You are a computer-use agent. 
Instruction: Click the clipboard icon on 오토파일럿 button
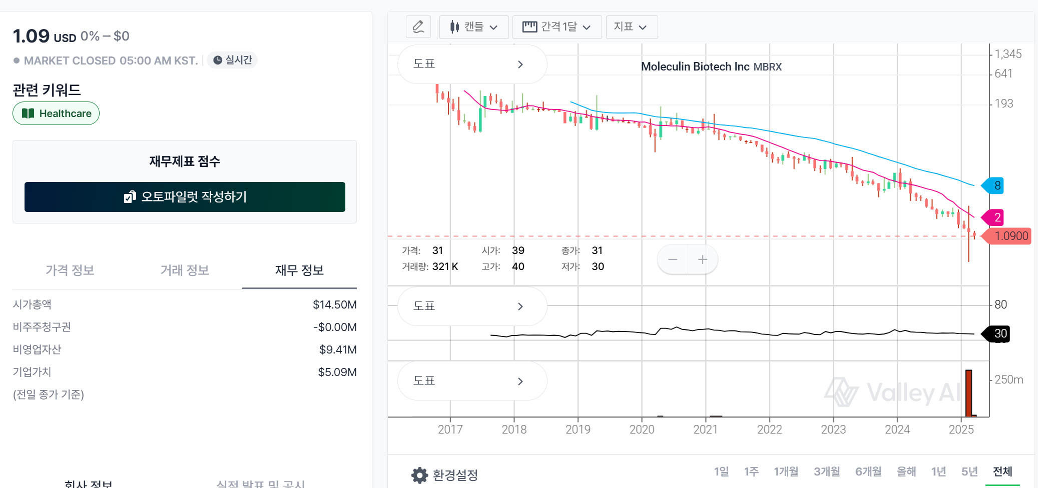130,197
